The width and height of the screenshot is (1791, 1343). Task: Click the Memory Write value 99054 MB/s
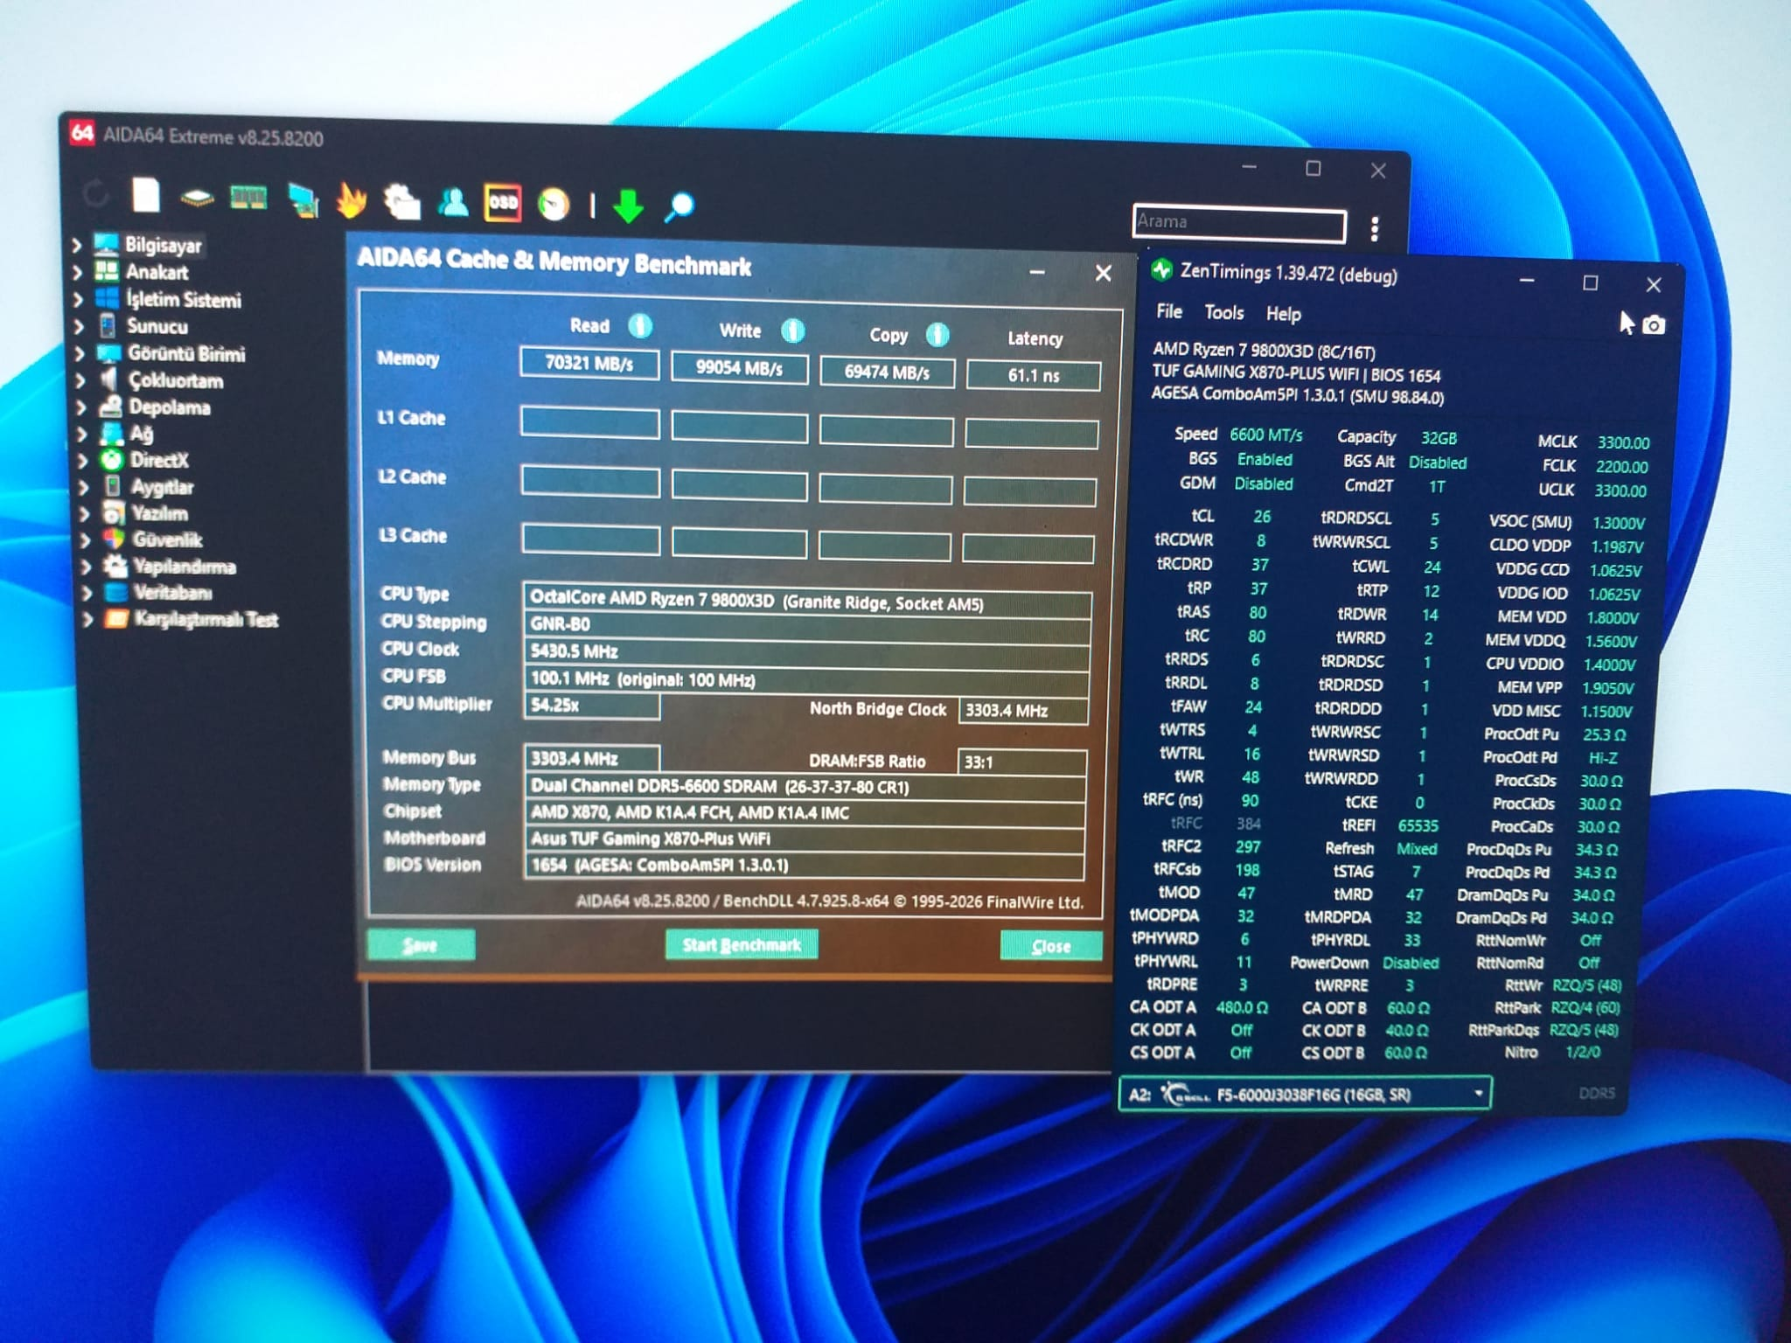(x=740, y=367)
